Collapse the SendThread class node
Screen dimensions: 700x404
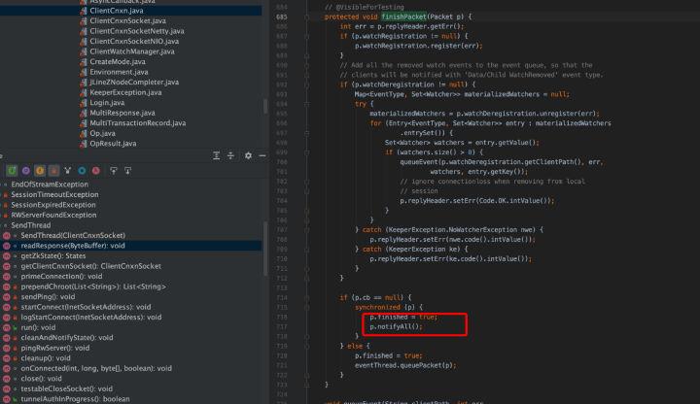[5, 224]
